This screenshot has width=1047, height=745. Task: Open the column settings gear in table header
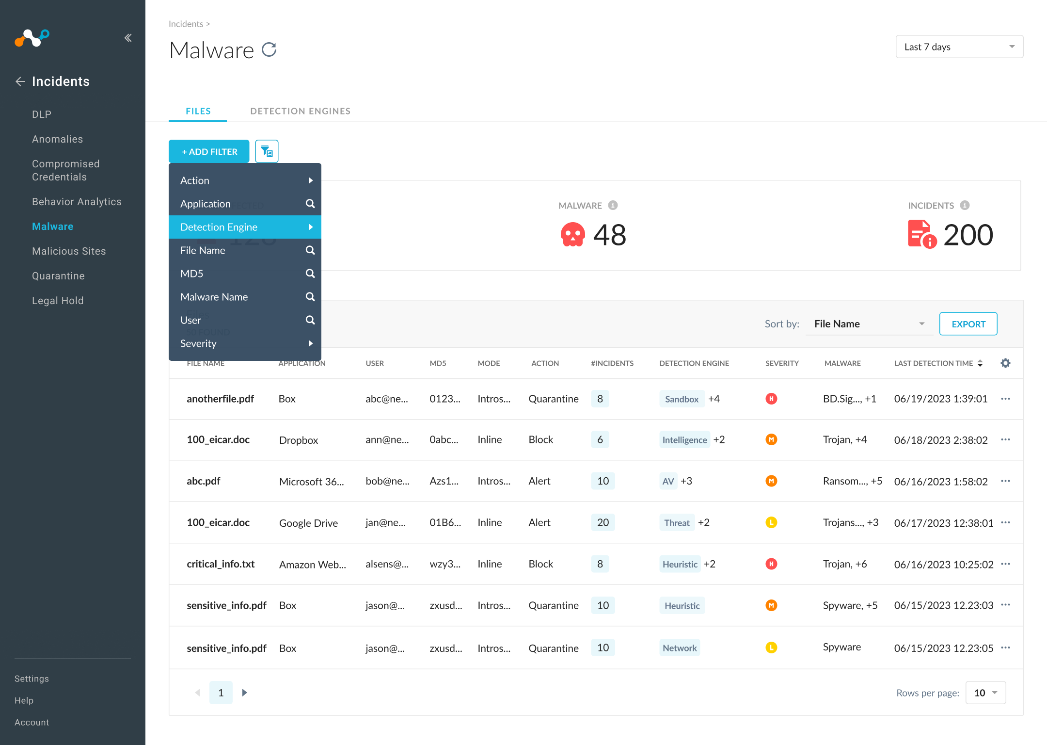click(1005, 363)
